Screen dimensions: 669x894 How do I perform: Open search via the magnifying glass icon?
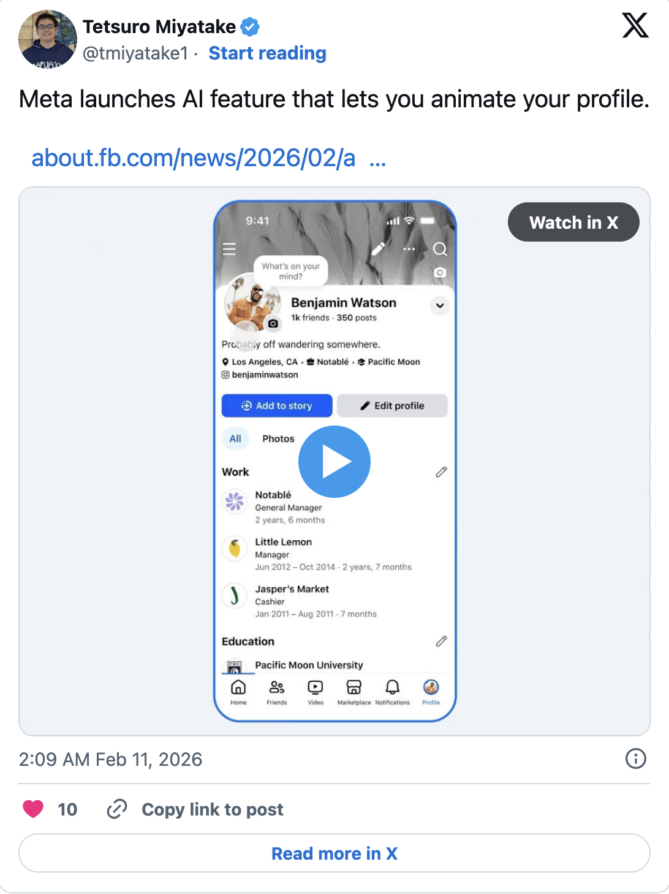tap(440, 249)
